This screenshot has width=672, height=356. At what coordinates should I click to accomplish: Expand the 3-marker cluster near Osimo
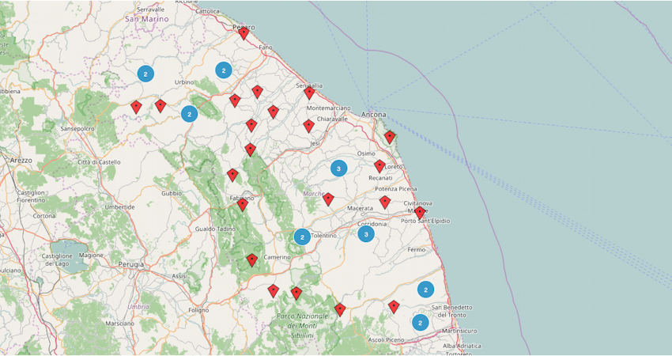pyautogui.click(x=338, y=168)
